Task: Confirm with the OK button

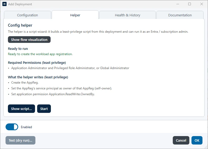Action: (197, 140)
